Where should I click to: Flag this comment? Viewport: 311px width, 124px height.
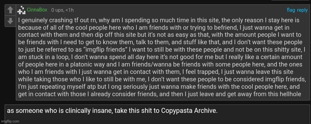tap(291, 10)
